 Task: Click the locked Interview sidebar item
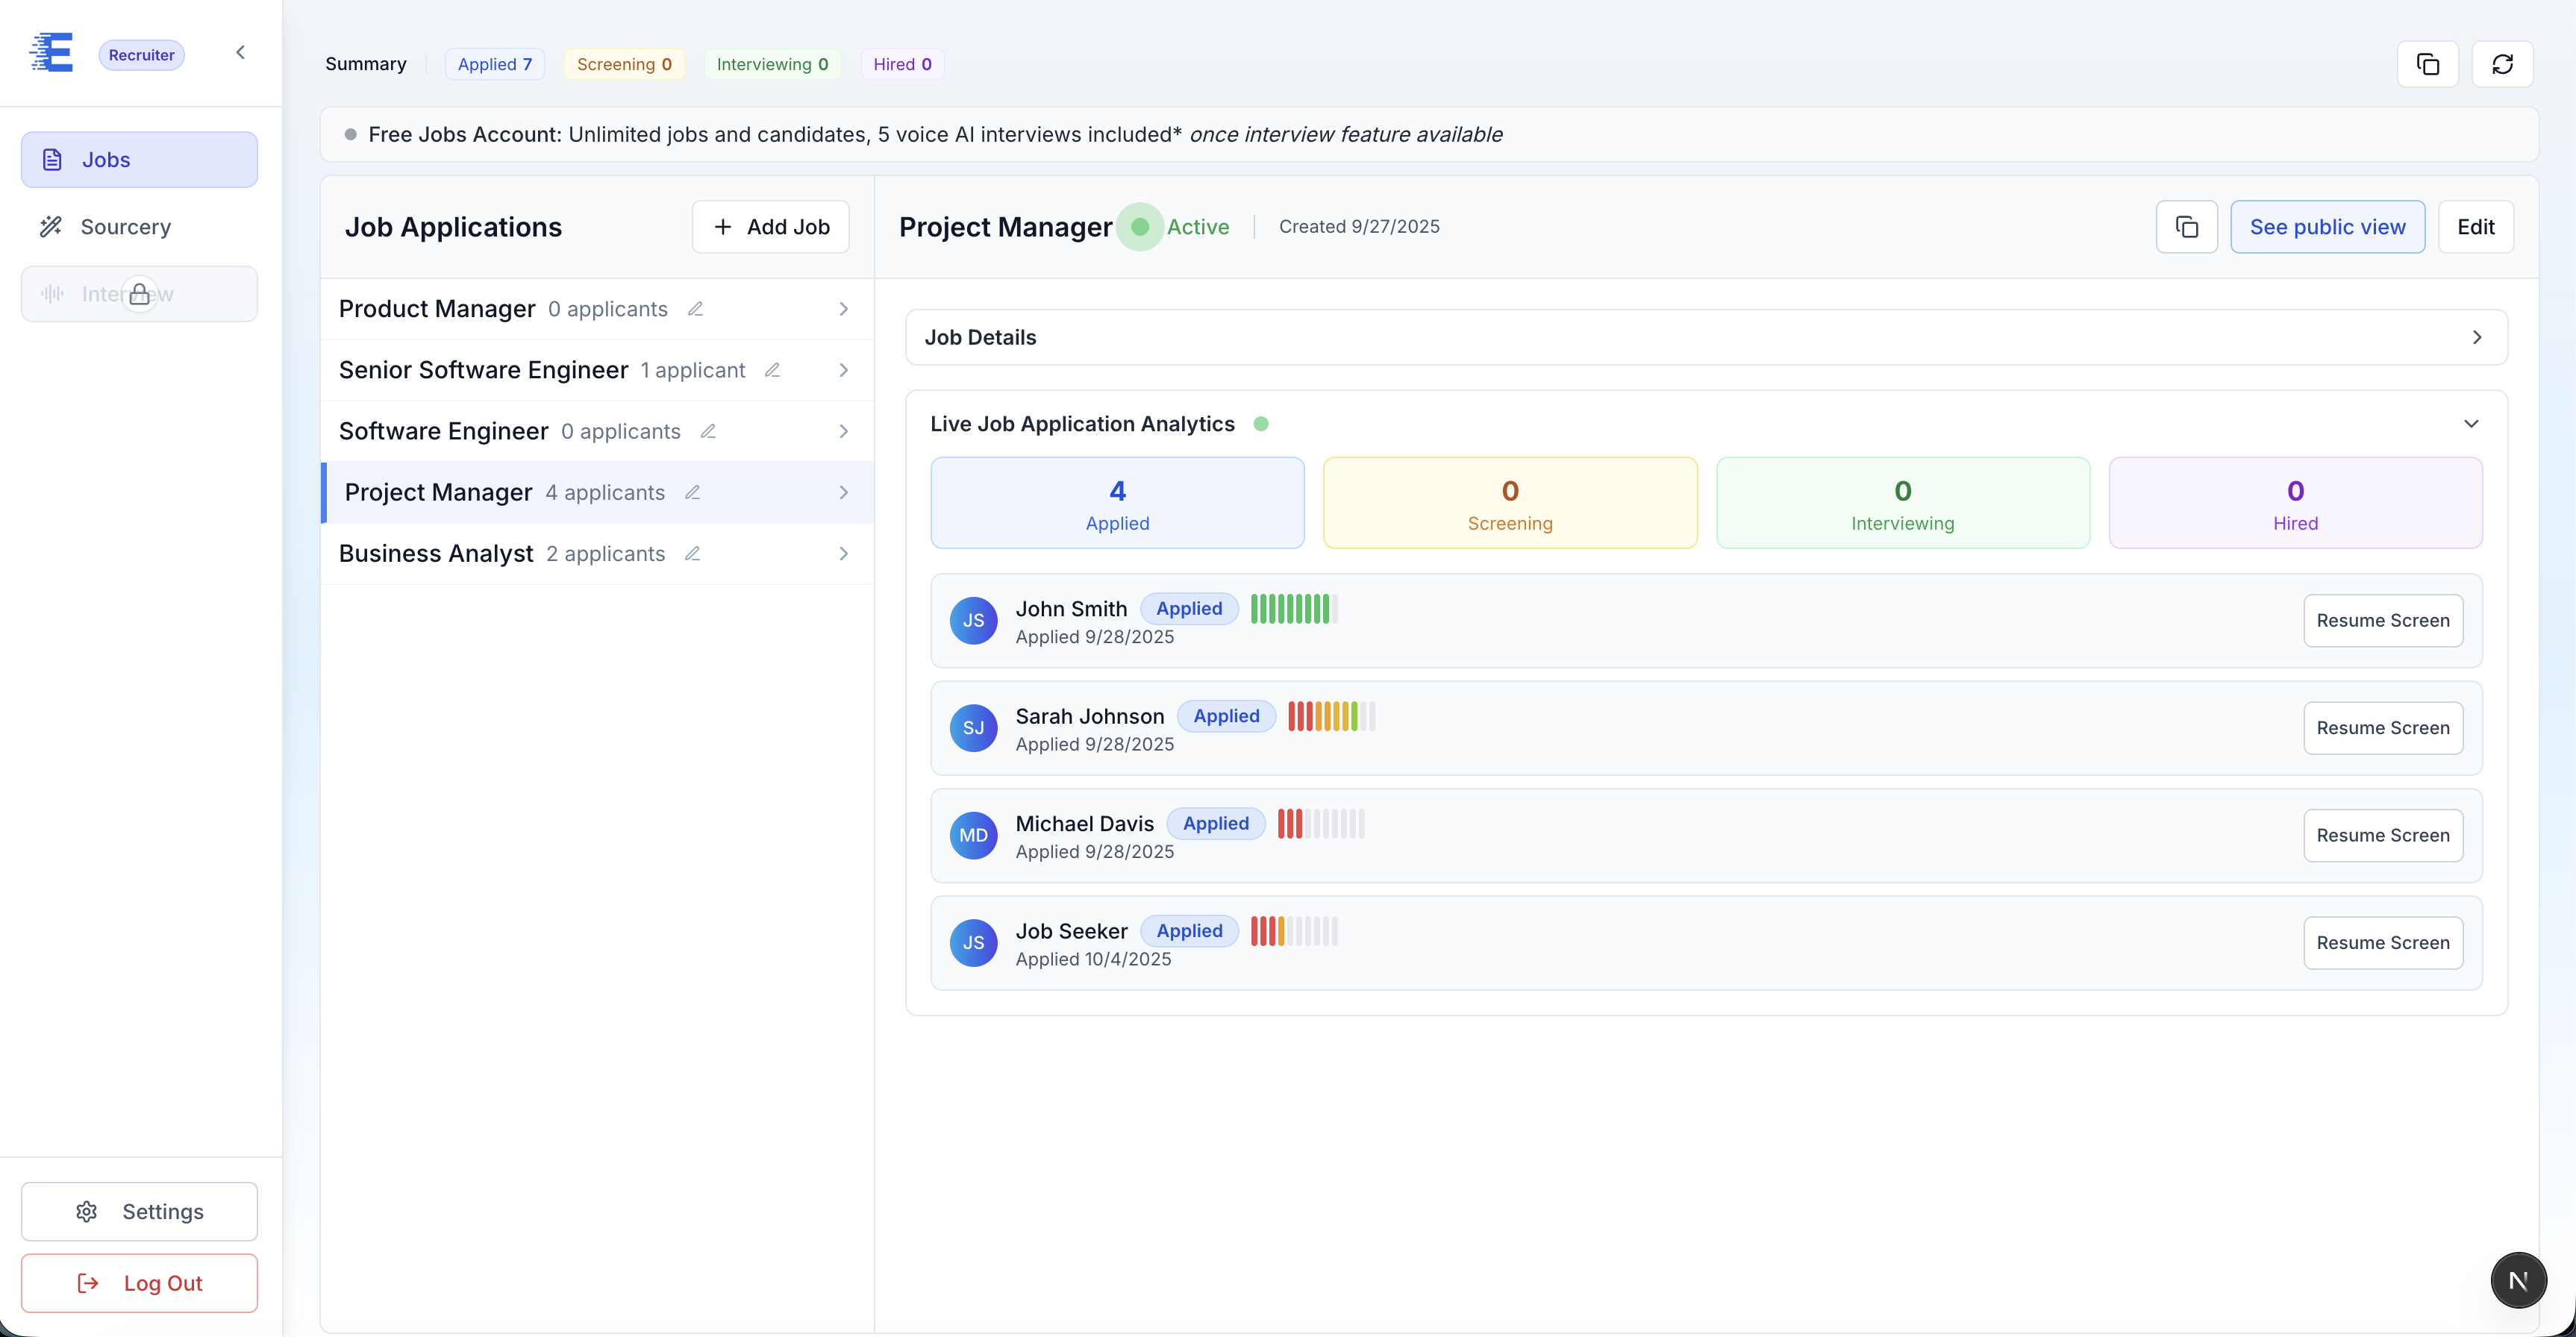tap(139, 294)
